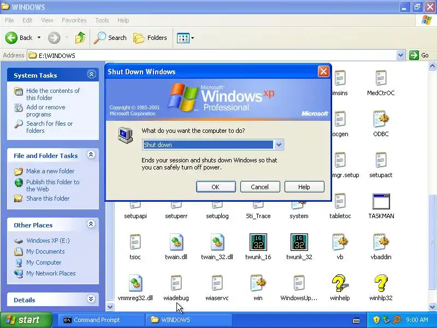
Task: Toggle the Folders pane button
Action: coord(150,38)
